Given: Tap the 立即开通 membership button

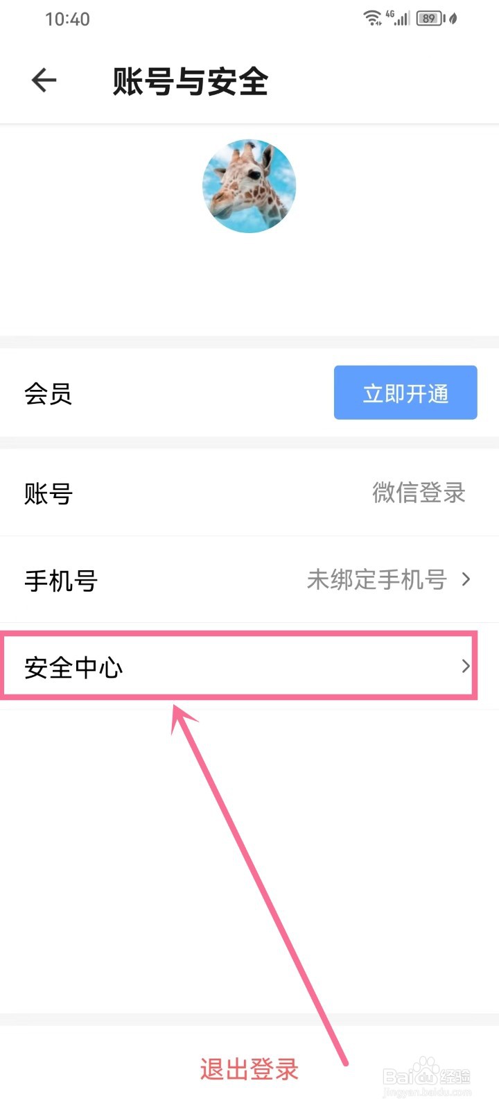Looking at the screenshot, I should click(405, 393).
